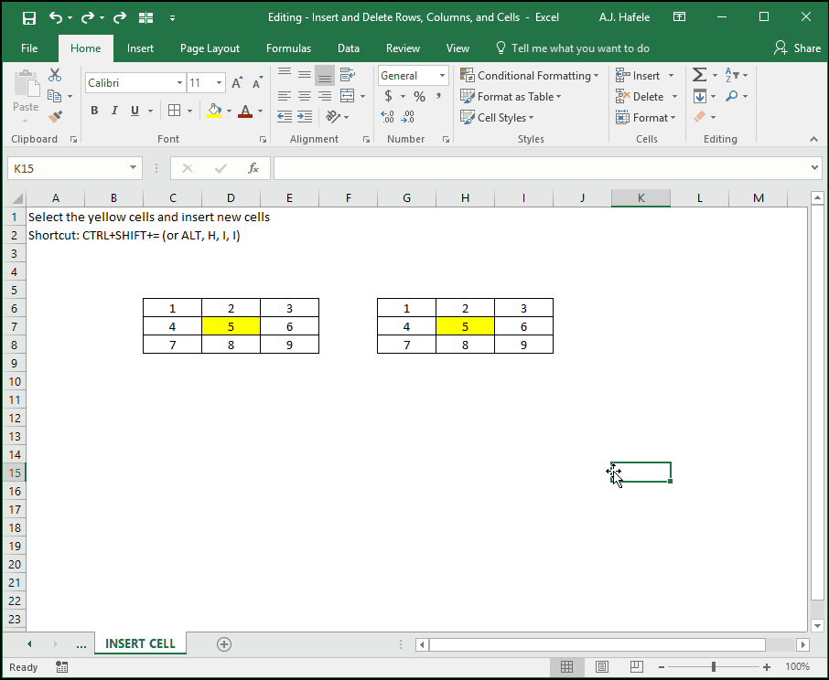Screen dimensions: 829x680
Task: Click the zoom slider handle
Action: click(x=713, y=667)
